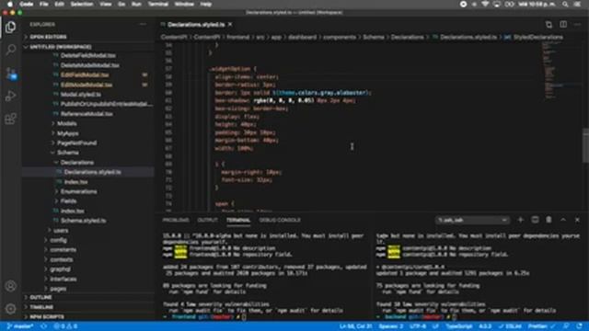This screenshot has width=589, height=331.
Task: Expand the Models folder
Action: (x=67, y=123)
